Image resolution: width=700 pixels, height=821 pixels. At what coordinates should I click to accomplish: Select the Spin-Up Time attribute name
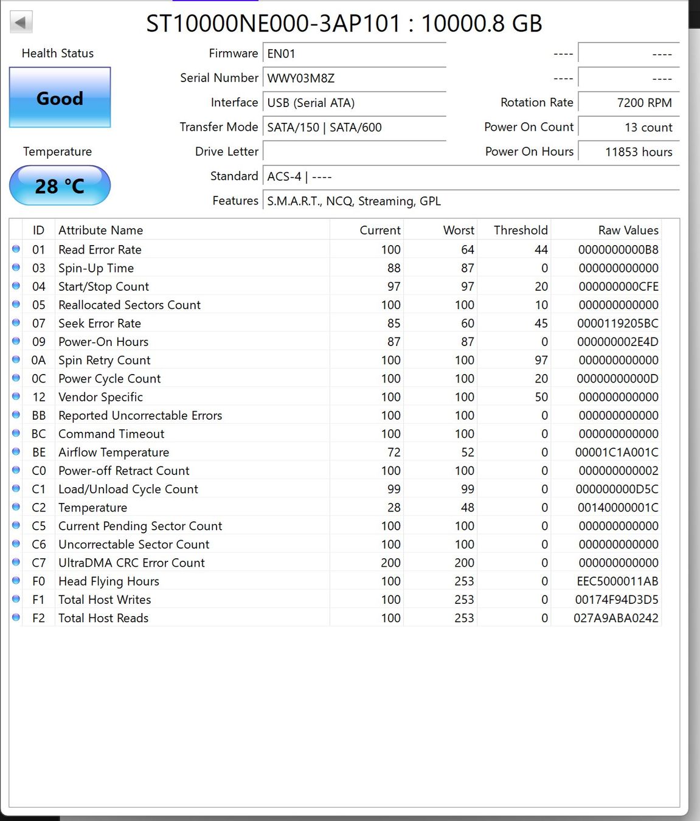[96, 268]
